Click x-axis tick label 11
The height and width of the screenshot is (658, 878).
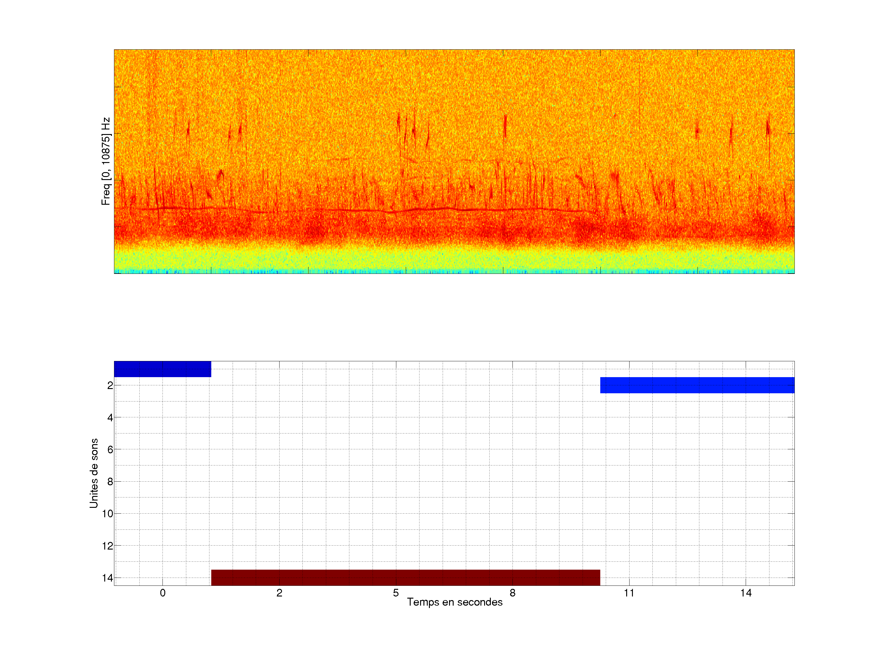[x=629, y=593]
